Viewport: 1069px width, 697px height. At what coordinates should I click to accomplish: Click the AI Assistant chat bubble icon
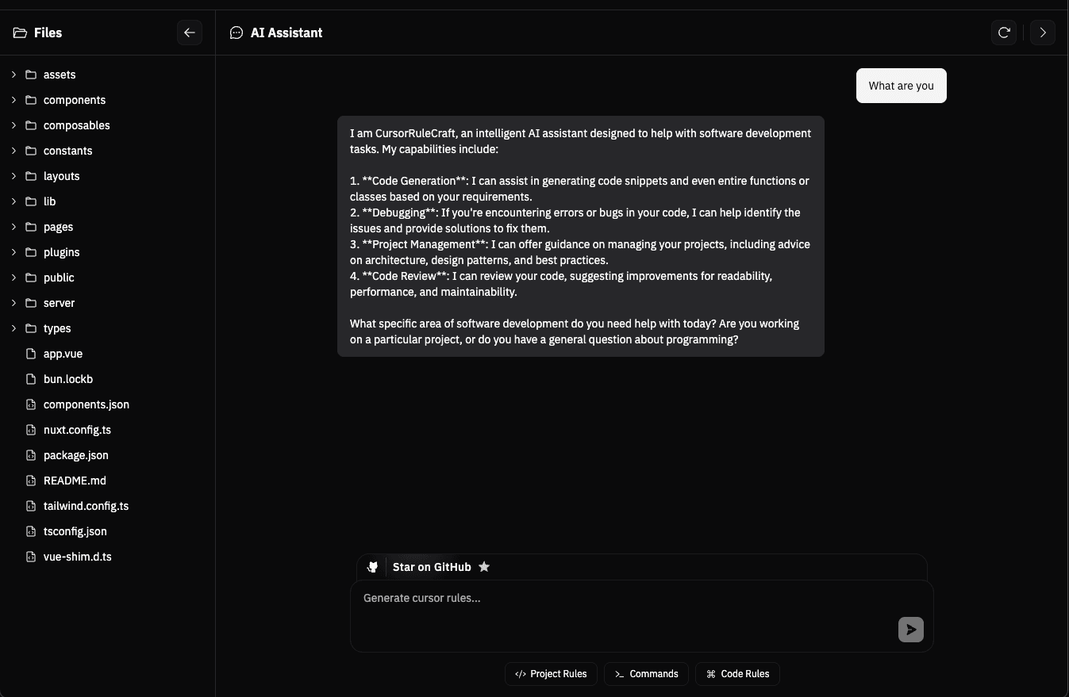(x=236, y=33)
